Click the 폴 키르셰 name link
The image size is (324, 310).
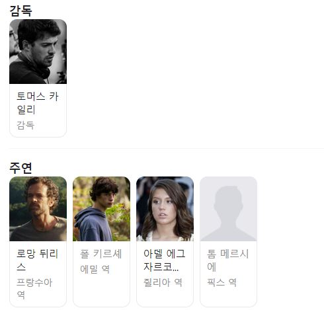tap(101, 254)
